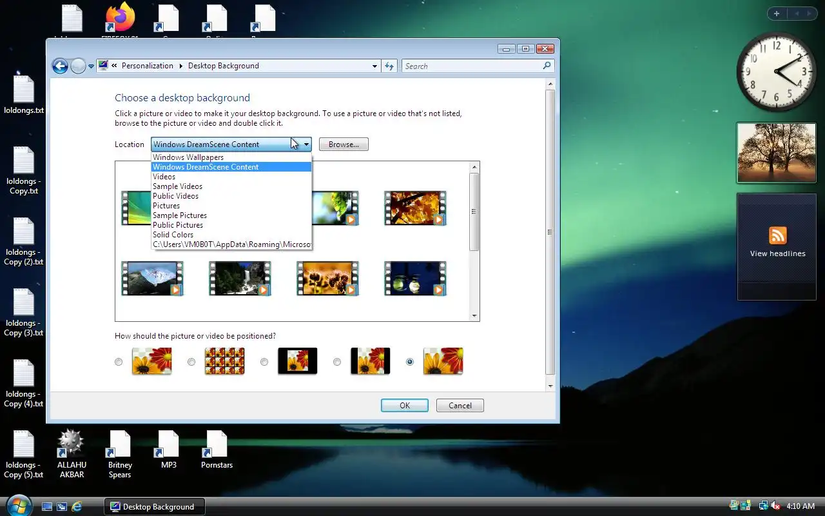Select the Firefox desktop shortcut

tap(120, 21)
